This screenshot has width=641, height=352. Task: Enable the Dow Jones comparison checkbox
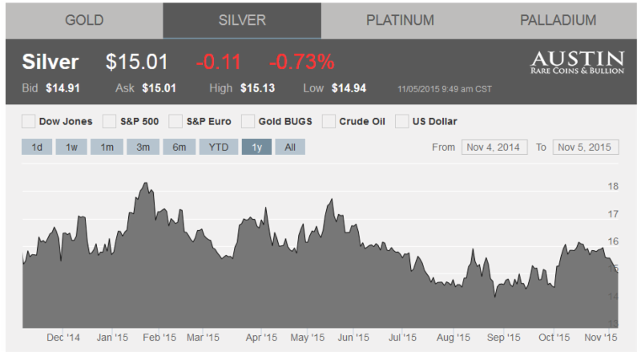[x=29, y=122]
